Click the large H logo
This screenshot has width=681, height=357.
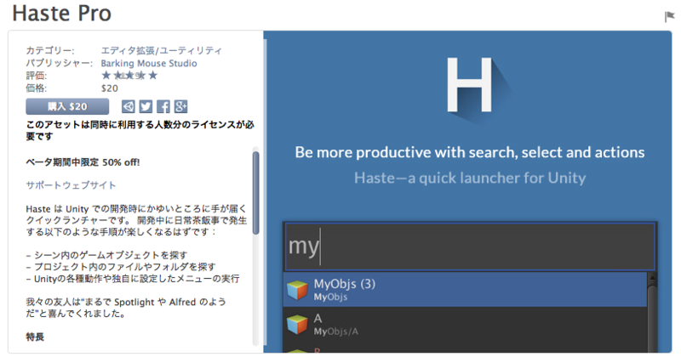point(470,85)
